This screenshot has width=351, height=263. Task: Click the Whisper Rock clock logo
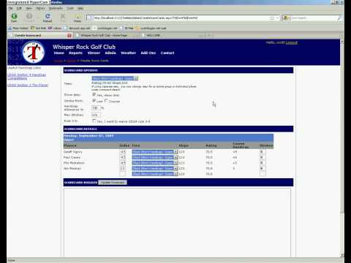click(34, 52)
